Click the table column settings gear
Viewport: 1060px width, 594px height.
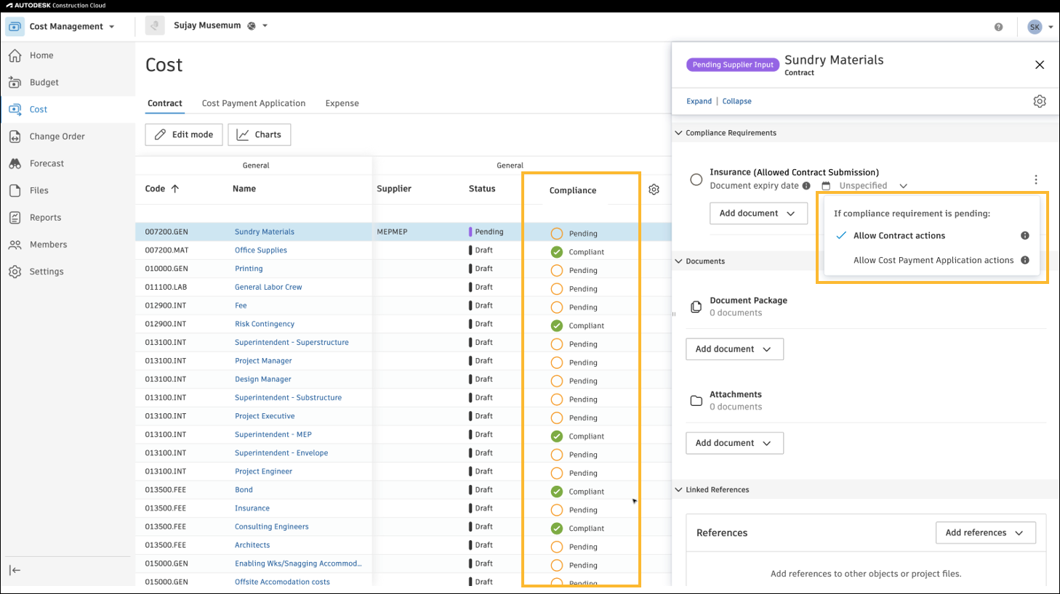[x=654, y=190]
